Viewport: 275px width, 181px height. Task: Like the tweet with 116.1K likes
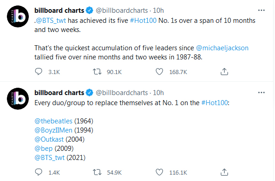159,172
